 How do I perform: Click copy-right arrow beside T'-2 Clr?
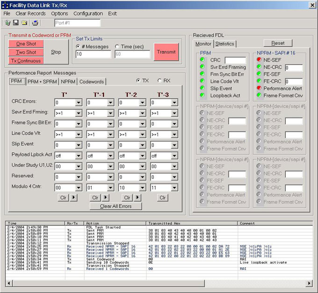coord(137,197)
